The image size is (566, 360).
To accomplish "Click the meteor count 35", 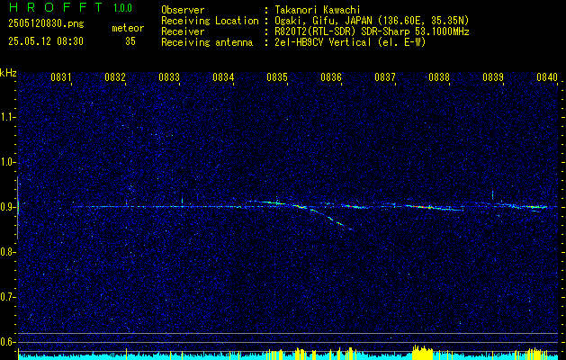I will pyautogui.click(x=130, y=41).
